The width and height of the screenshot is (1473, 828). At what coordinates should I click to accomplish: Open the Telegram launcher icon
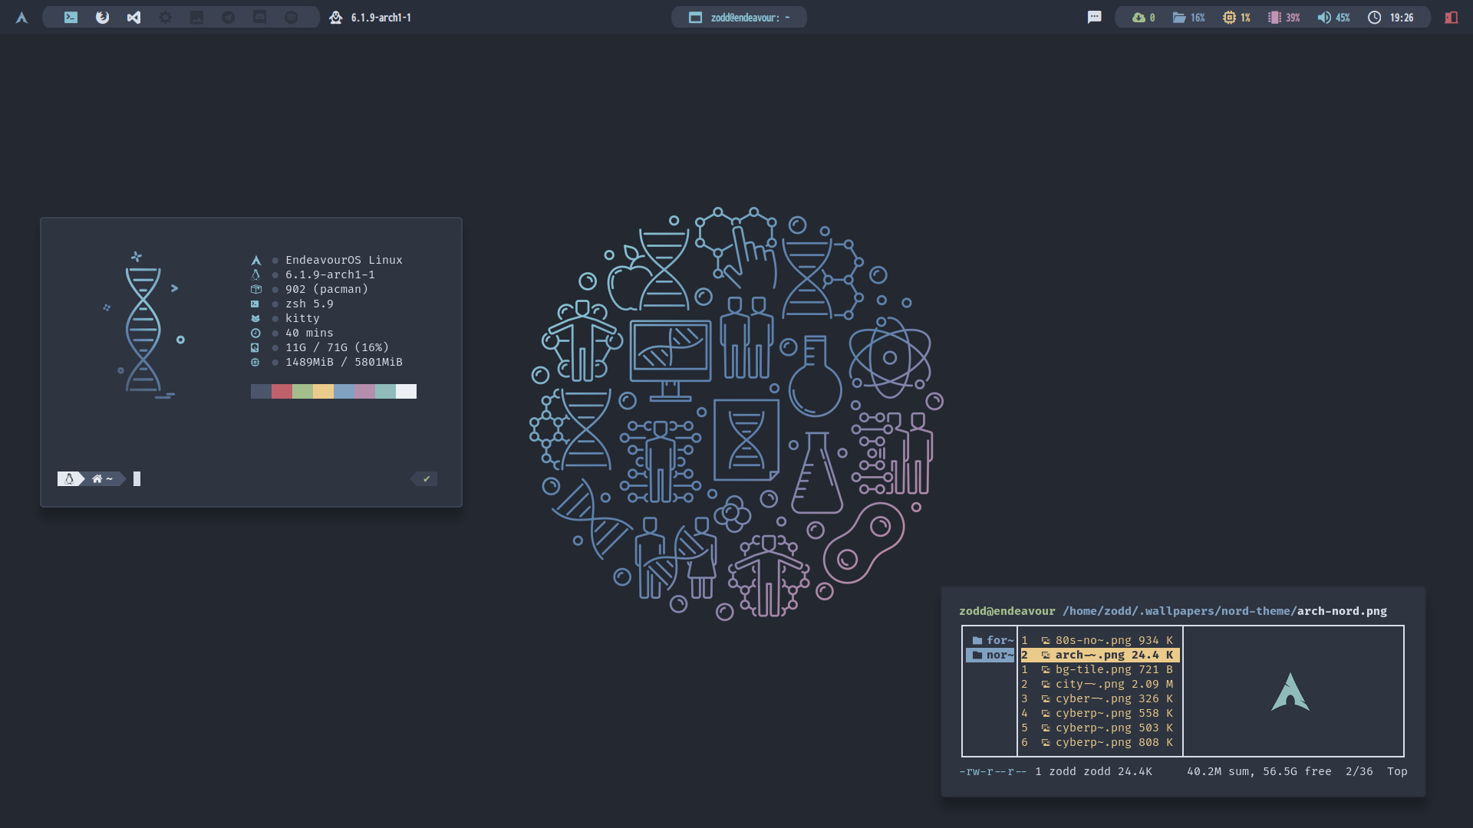(228, 18)
